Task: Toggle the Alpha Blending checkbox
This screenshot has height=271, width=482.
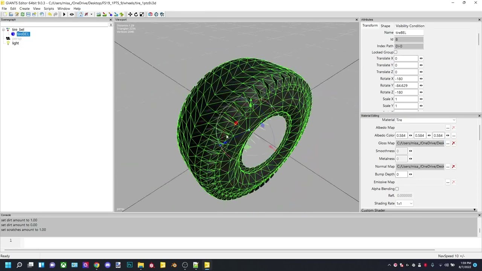Action: [397, 189]
